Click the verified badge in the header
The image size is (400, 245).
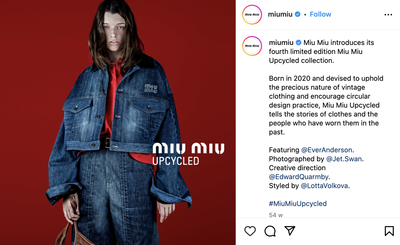pos(298,14)
